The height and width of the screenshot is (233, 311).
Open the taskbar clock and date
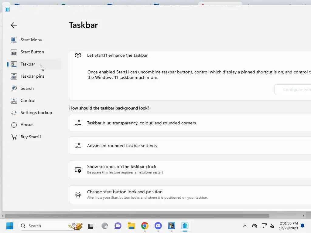tap(289, 226)
